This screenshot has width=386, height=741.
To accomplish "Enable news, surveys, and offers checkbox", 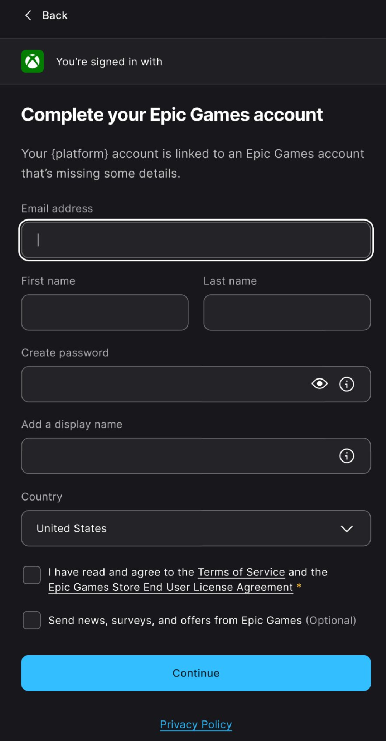I will point(32,620).
